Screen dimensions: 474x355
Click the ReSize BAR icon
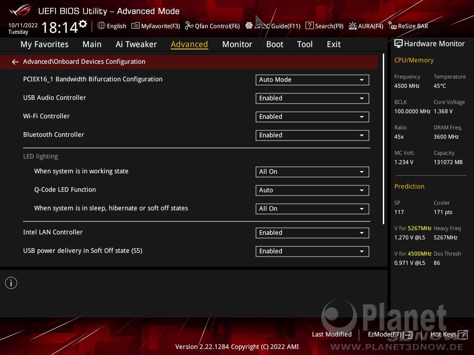point(393,26)
